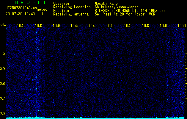The height and width of the screenshot is (119, 187).
Task: Click the 1046 time axis label
Action: 110,26
